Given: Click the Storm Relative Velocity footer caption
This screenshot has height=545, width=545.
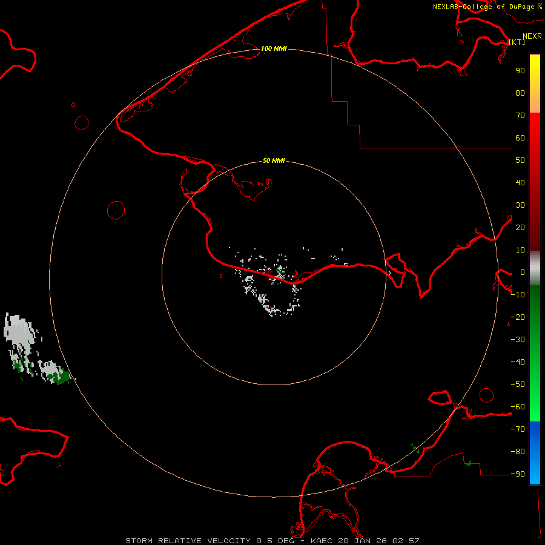Looking at the screenshot, I should coord(272,541).
